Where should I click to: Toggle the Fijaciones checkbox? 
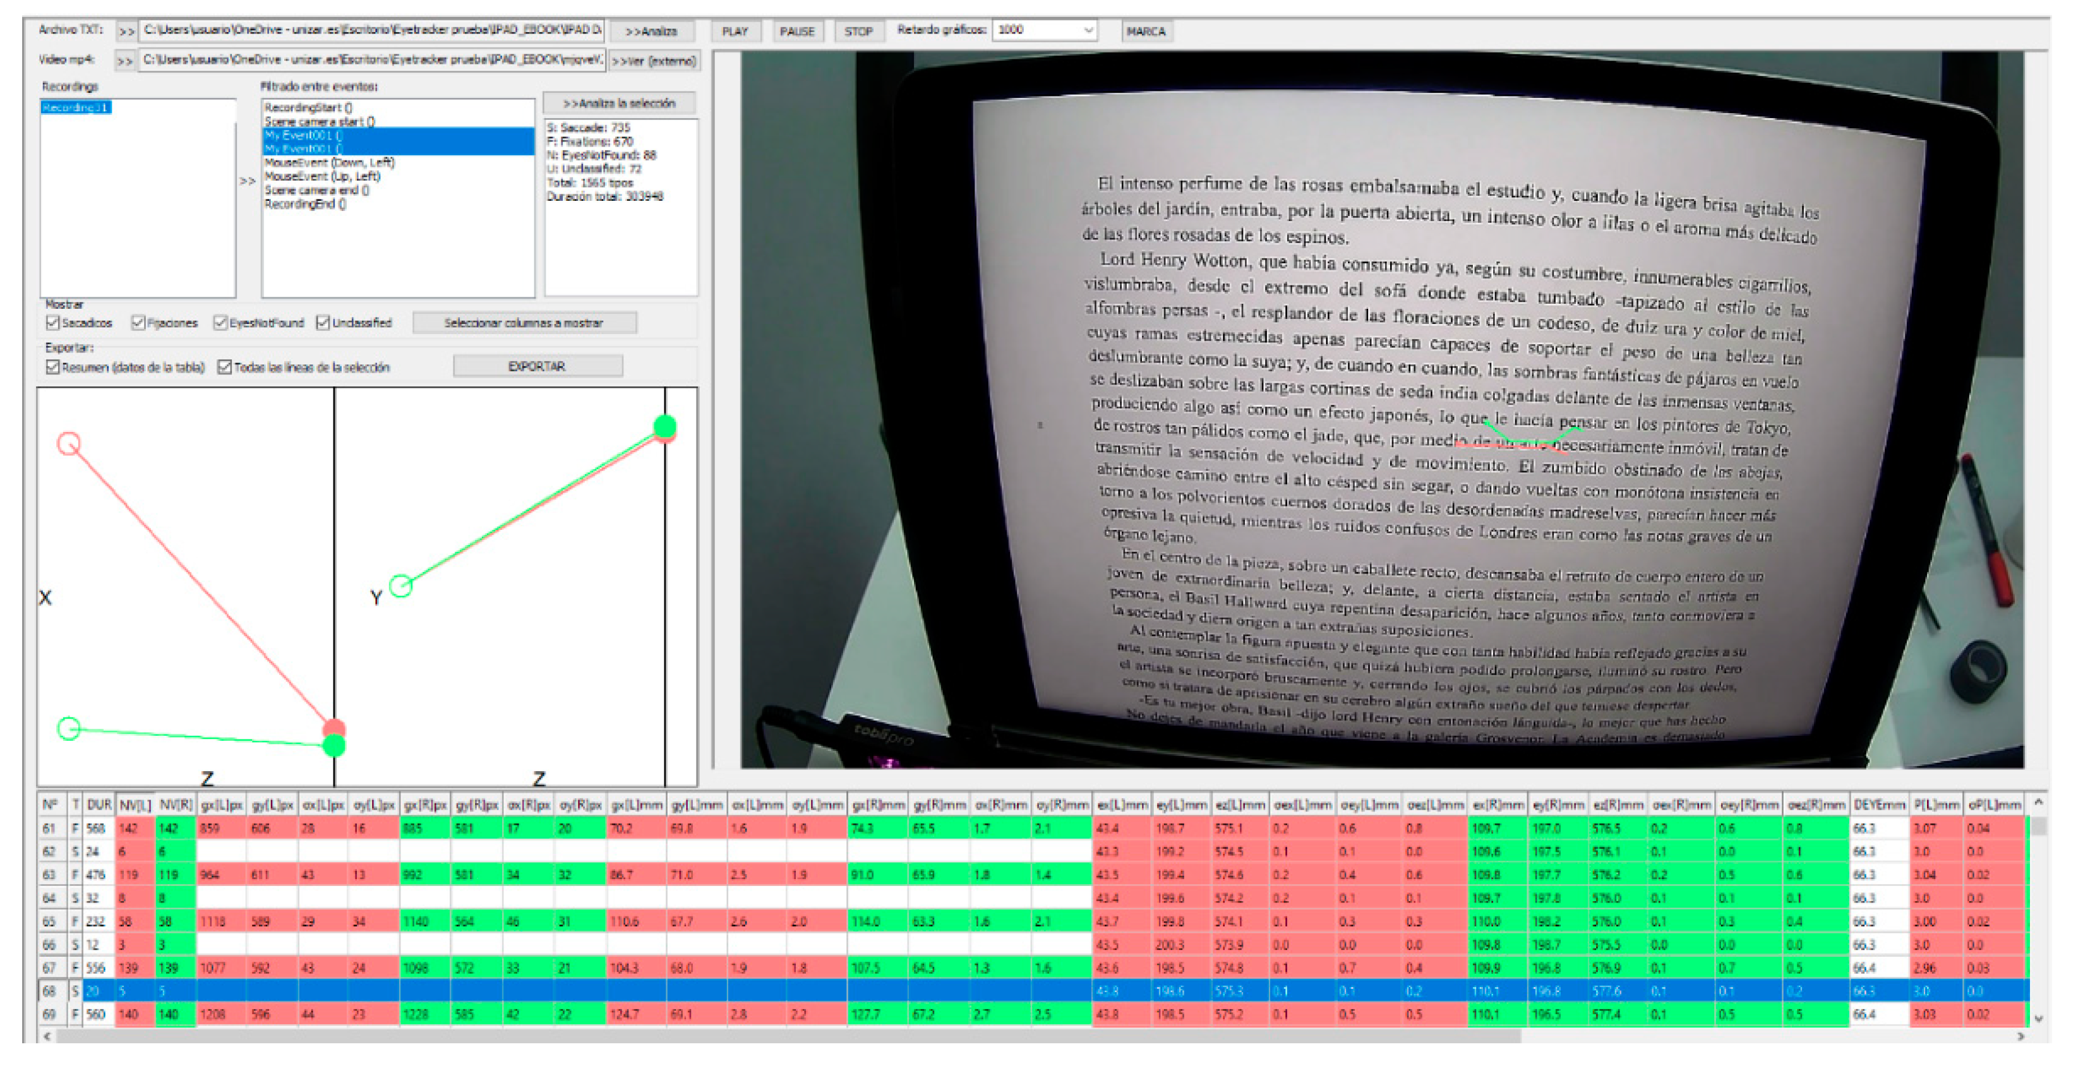[139, 323]
